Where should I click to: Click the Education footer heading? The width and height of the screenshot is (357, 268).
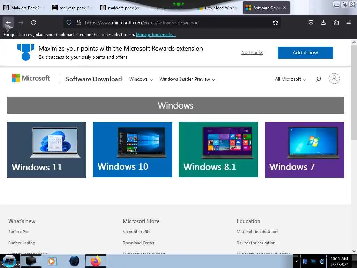[248, 221]
